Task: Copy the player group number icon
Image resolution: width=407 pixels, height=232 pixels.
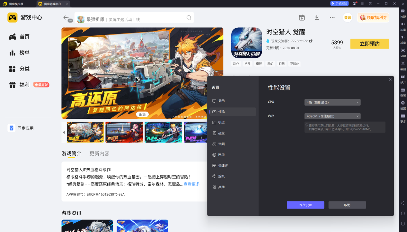Action: pos(311,41)
